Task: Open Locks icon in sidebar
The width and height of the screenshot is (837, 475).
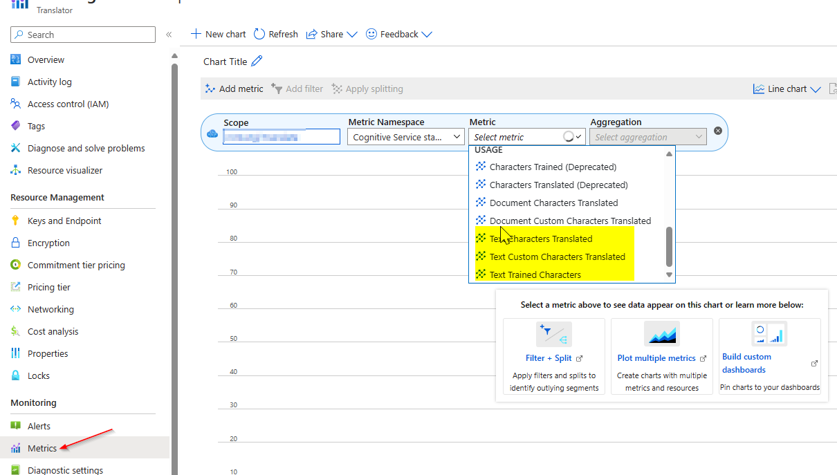Action: coord(16,375)
